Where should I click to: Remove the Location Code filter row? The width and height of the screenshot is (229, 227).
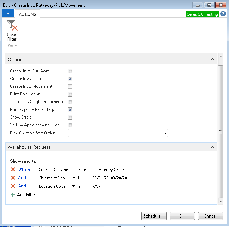click(x=13, y=186)
